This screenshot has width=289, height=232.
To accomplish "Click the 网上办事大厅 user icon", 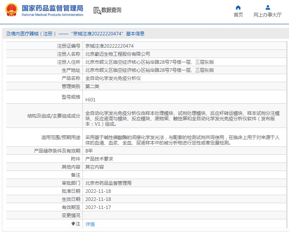I will tap(268, 8).
